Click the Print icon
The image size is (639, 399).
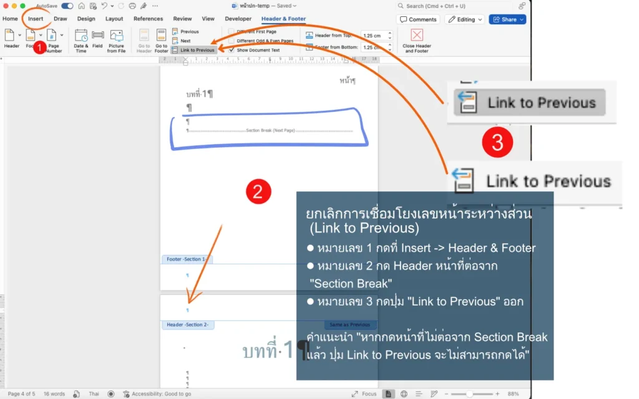pyautogui.click(x=132, y=6)
